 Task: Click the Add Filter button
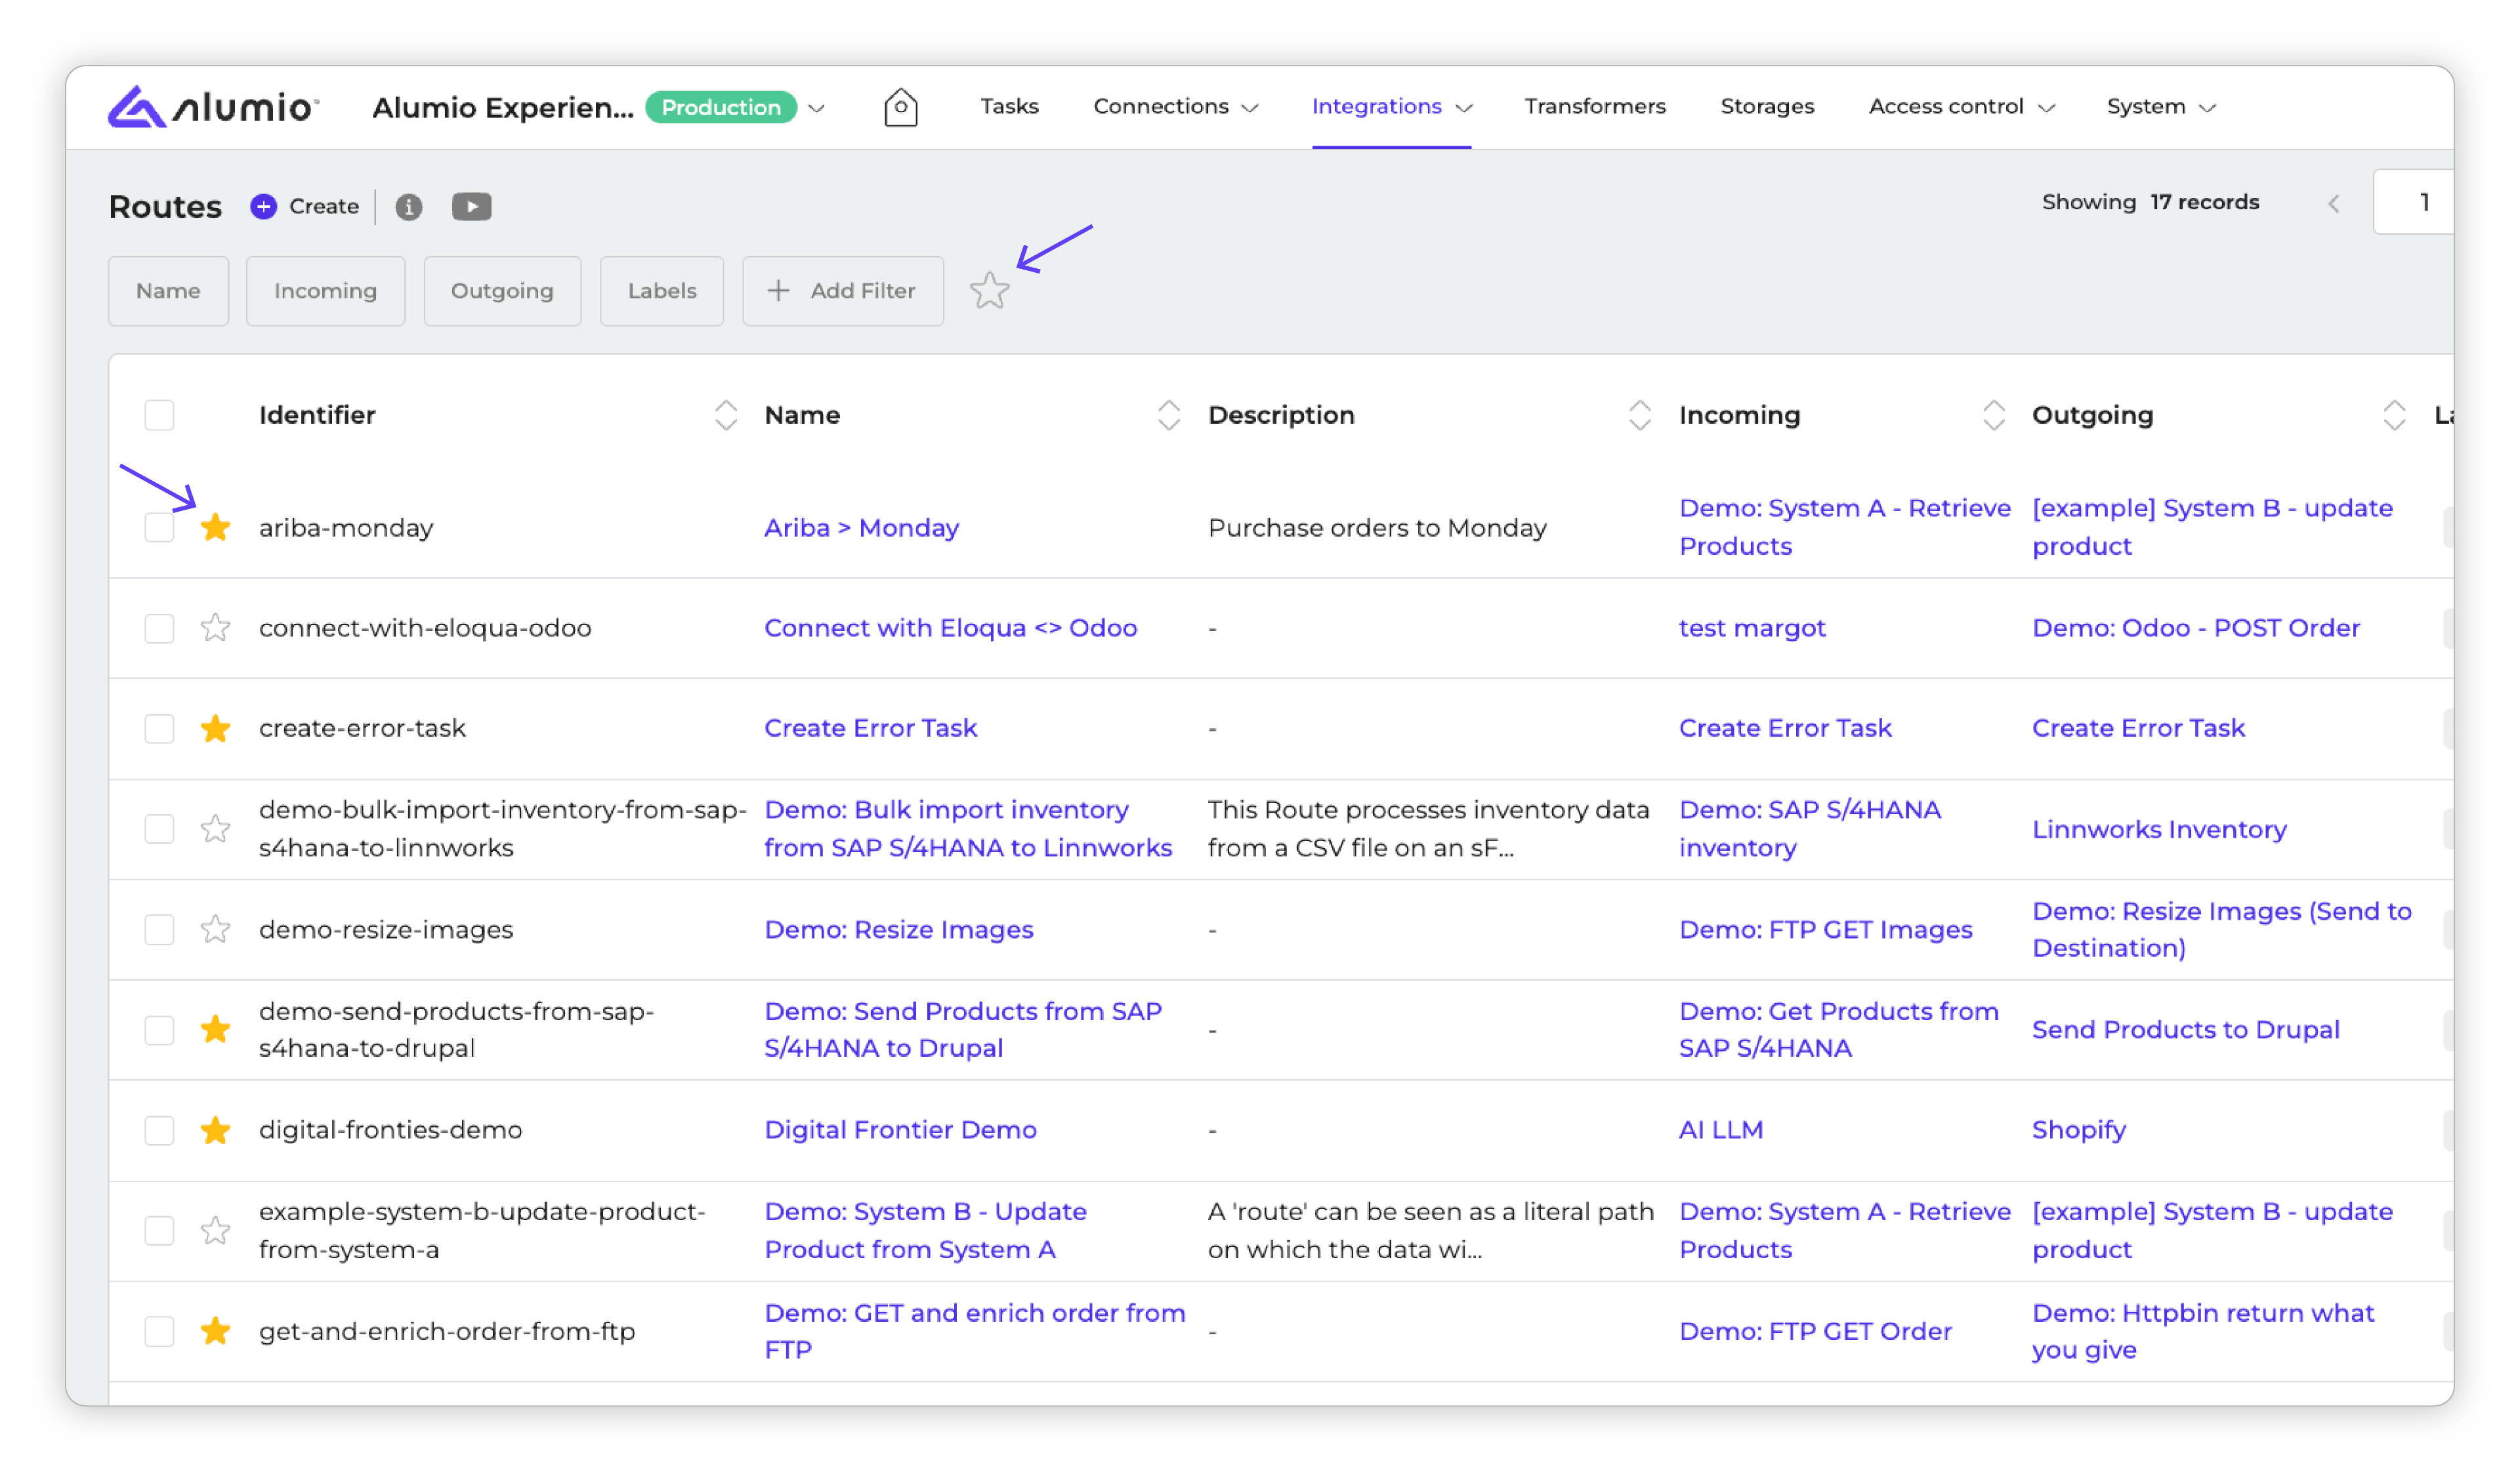(842, 291)
